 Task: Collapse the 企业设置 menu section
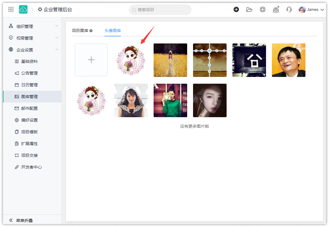[x=32, y=50]
